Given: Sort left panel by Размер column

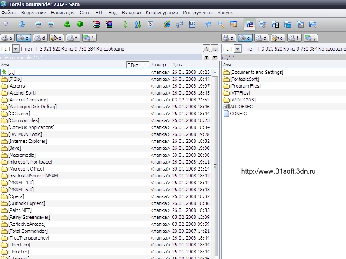Looking at the screenshot, I should [x=160, y=65].
